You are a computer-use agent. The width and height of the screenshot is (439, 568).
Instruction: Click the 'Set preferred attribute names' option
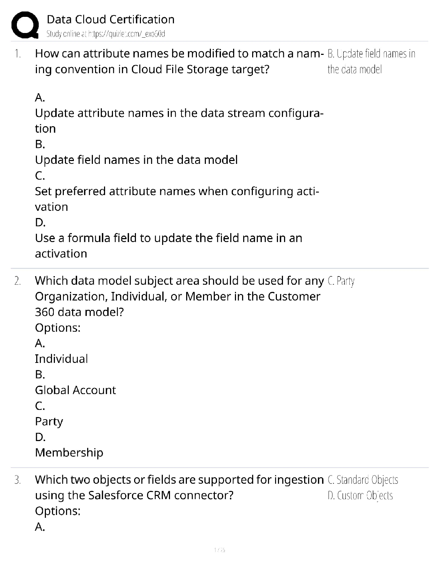[177, 191]
